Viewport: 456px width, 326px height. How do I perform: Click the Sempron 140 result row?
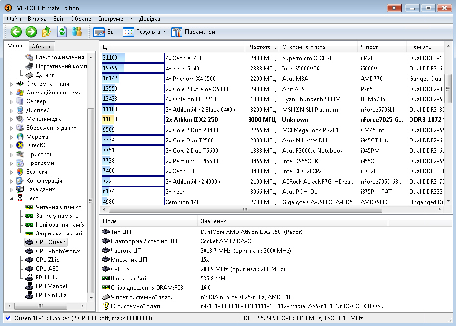click(272, 201)
